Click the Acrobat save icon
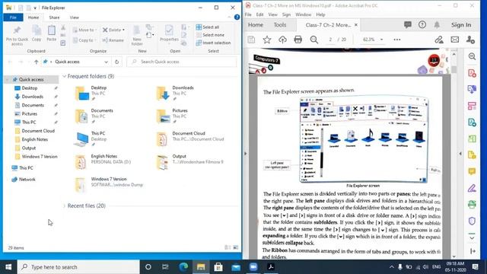487x274 pixels. pyautogui.click(x=251, y=40)
